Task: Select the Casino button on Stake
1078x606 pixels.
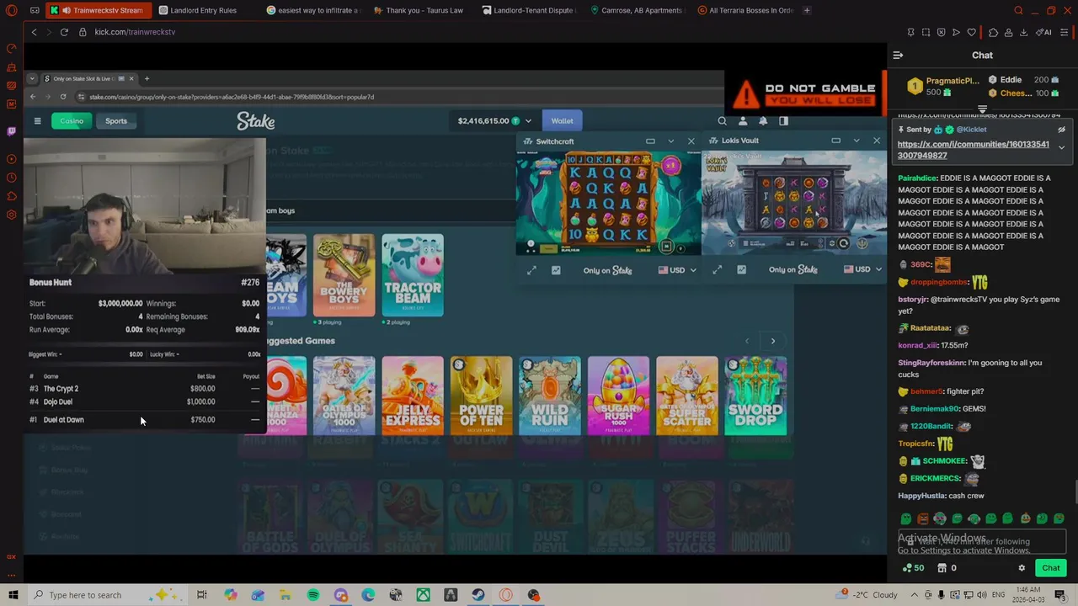Action: click(72, 121)
